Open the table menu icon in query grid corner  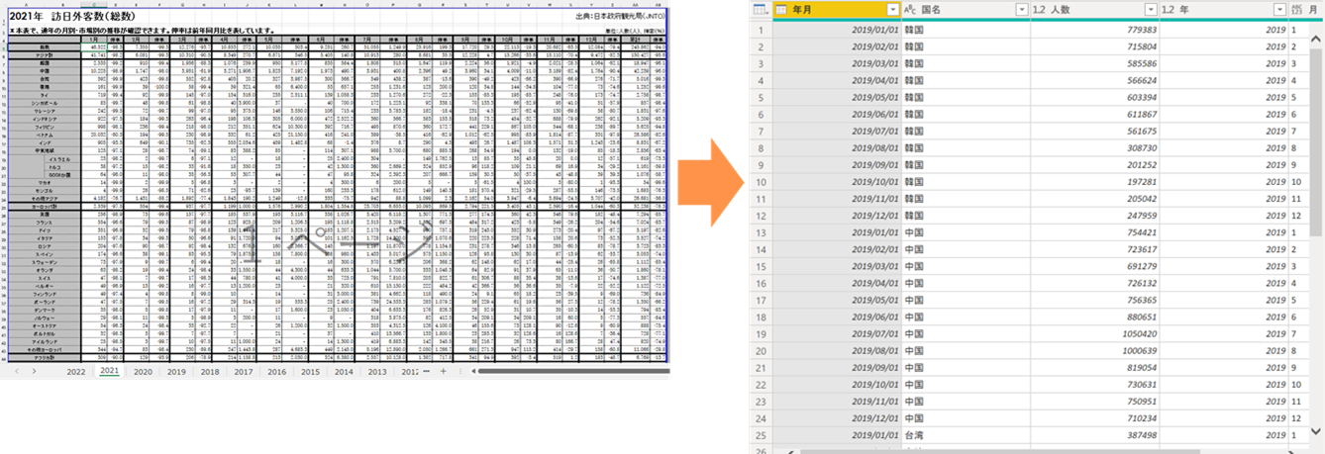pyautogui.click(x=760, y=9)
